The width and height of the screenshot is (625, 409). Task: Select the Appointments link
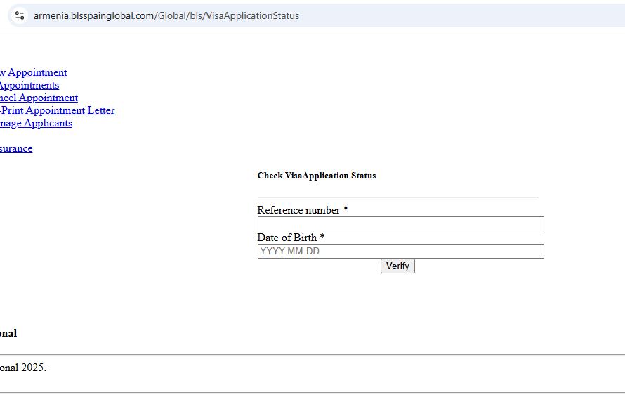[x=29, y=85]
